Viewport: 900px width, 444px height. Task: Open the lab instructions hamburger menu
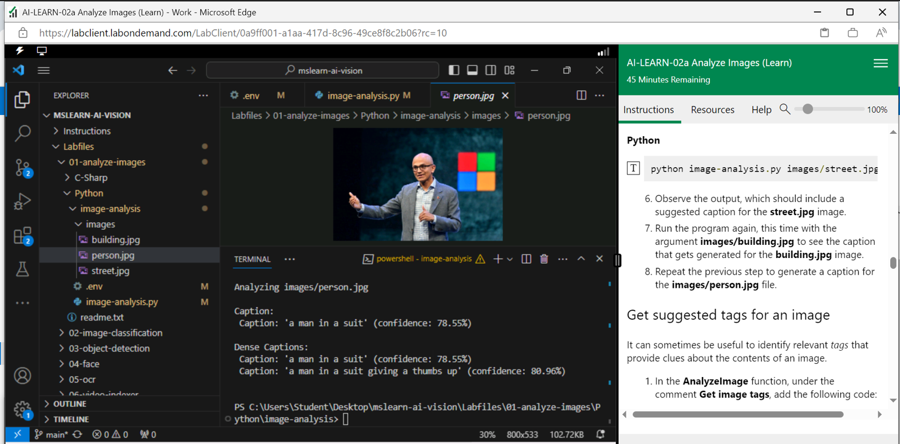click(x=881, y=63)
